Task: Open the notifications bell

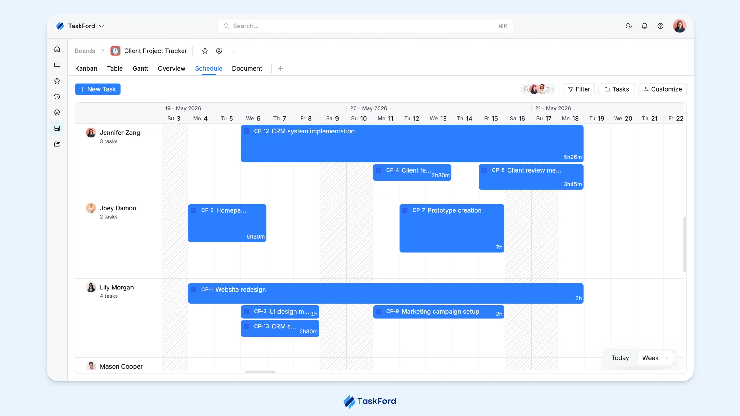Action: [x=644, y=26]
